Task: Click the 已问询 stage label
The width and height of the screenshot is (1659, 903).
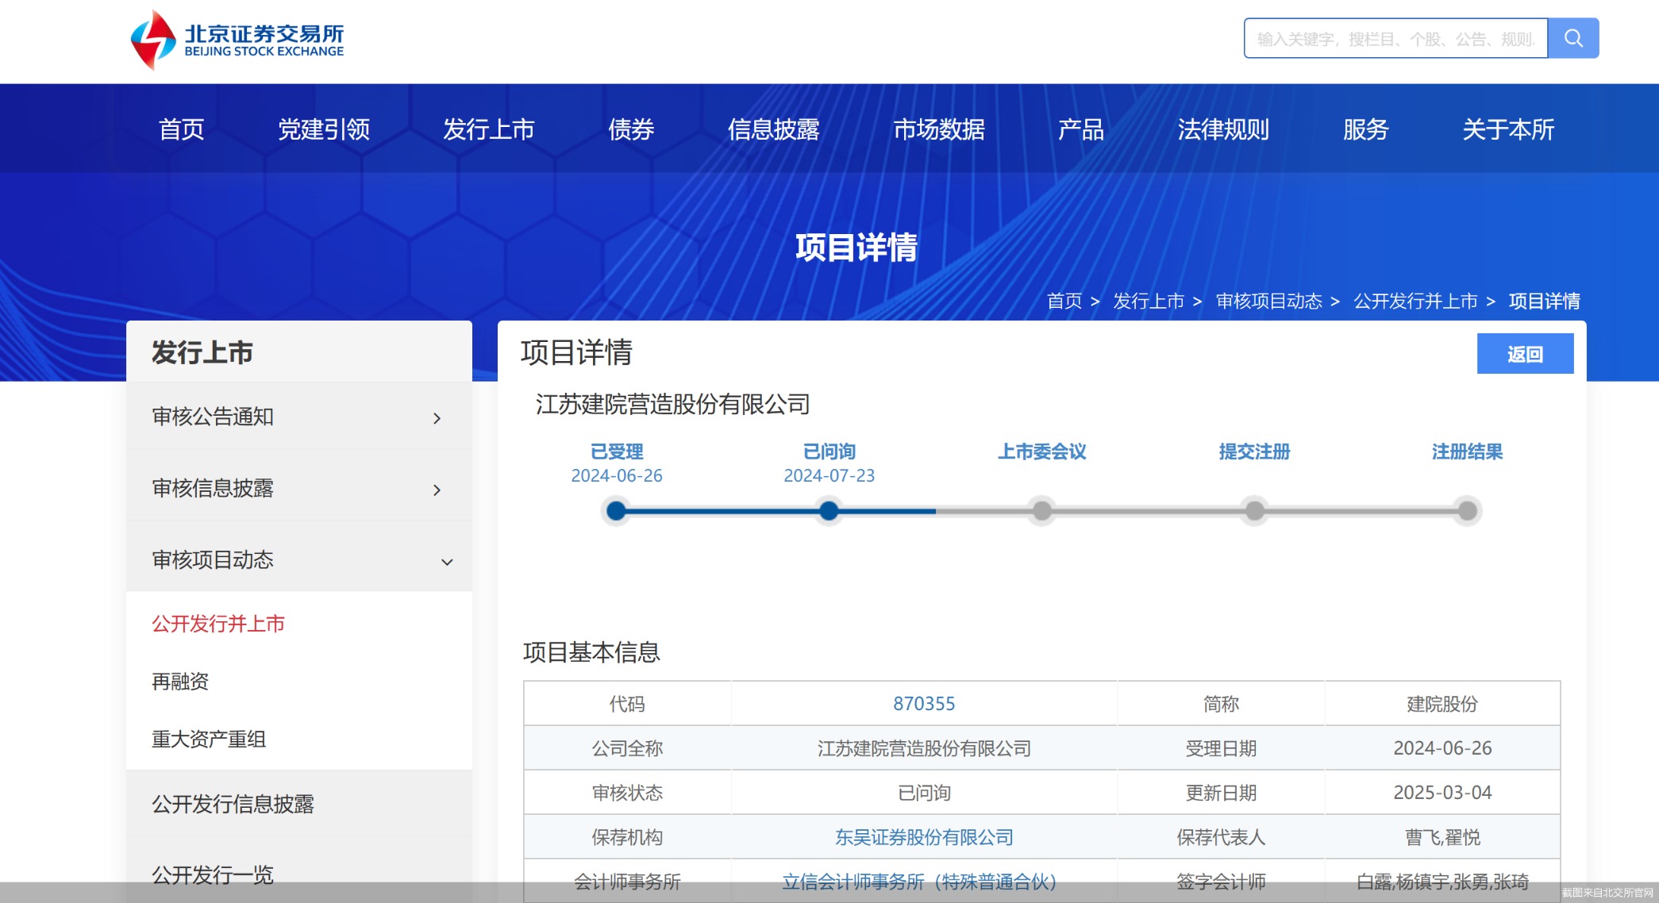Action: point(829,451)
